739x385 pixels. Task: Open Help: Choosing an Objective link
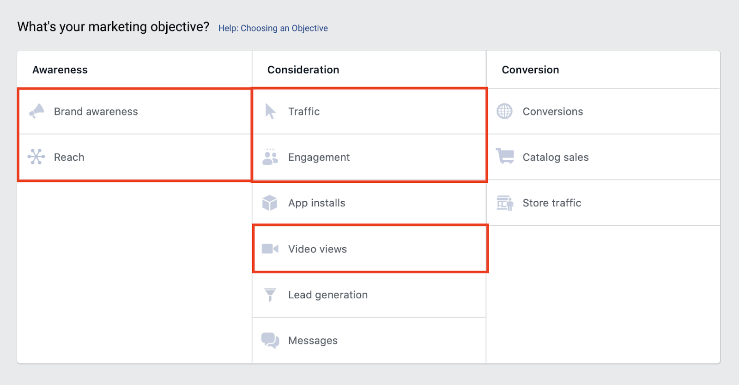pyautogui.click(x=273, y=28)
